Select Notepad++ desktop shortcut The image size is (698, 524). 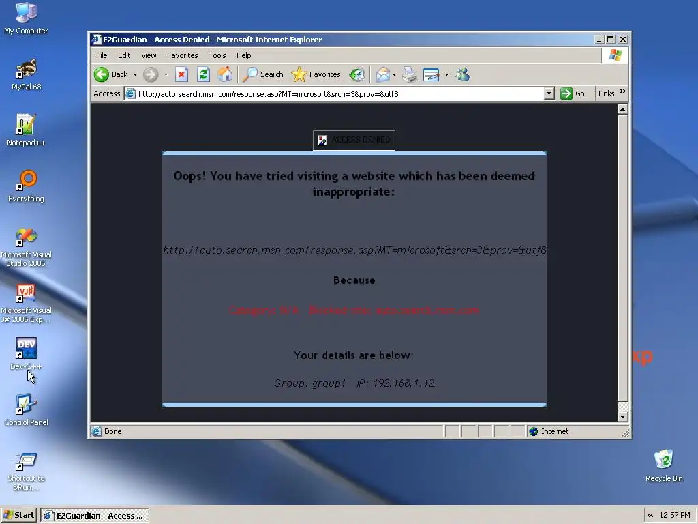27,130
